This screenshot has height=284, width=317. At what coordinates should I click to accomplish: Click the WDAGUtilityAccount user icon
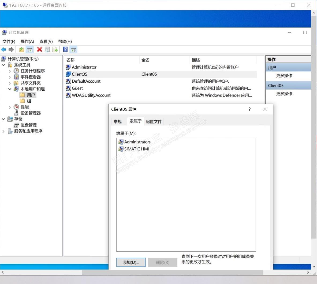pos(68,95)
